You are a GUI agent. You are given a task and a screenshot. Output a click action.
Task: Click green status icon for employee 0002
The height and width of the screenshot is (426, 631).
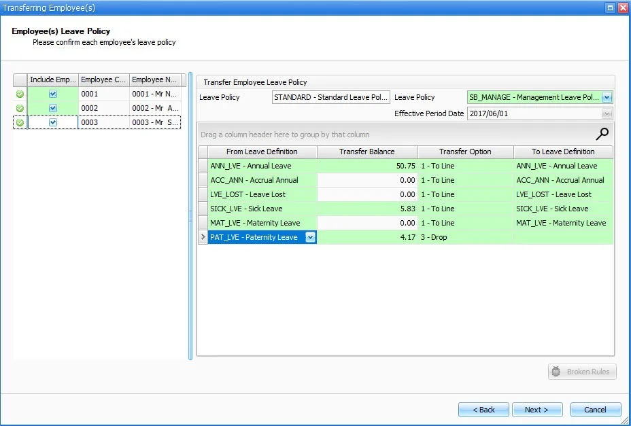point(20,108)
